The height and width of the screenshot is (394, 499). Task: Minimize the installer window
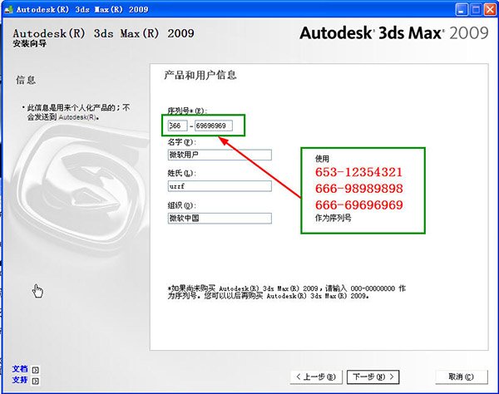pos(462,9)
